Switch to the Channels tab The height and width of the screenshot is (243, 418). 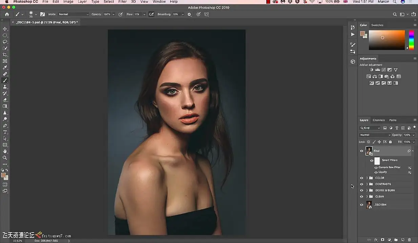coord(379,120)
